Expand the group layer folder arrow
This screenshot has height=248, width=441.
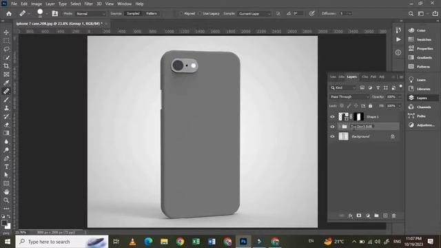[x=340, y=127]
